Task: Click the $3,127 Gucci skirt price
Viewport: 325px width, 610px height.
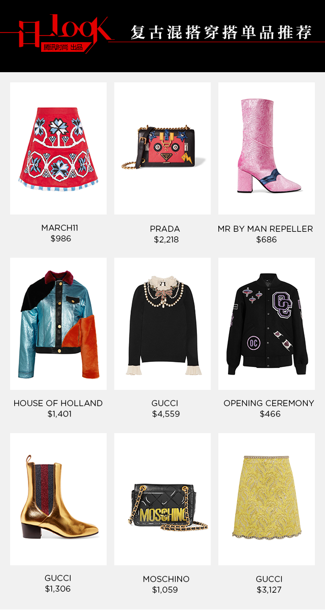Action: point(269,590)
